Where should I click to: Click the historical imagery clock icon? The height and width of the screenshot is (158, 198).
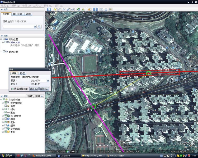79,9
